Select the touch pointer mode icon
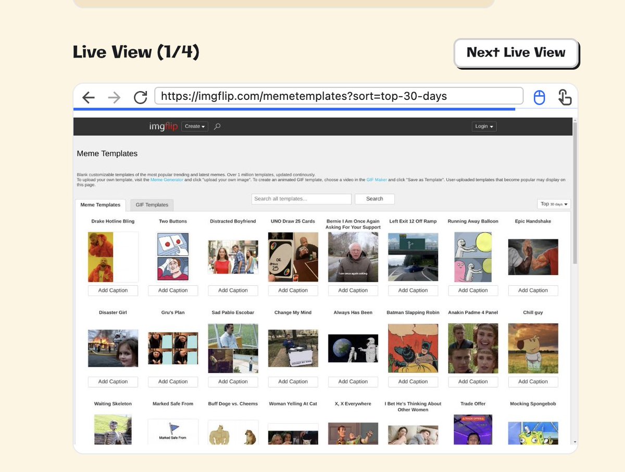The height and width of the screenshot is (472, 625). pyautogui.click(x=565, y=97)
